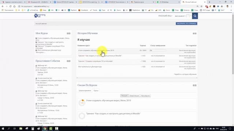
Task: Click Личный кабинет breadcrumb
Action: click(41, 24)
